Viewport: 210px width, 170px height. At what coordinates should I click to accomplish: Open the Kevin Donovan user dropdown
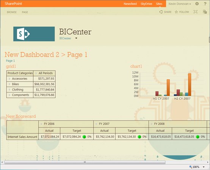180,4
